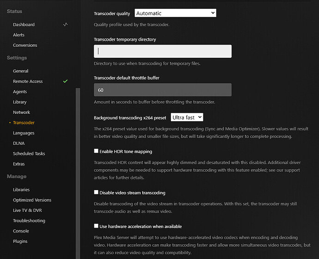Viewport: 319px width, 259px height.
Task: Click the Remote Access green checkmark icon
Action: (65, 81)
